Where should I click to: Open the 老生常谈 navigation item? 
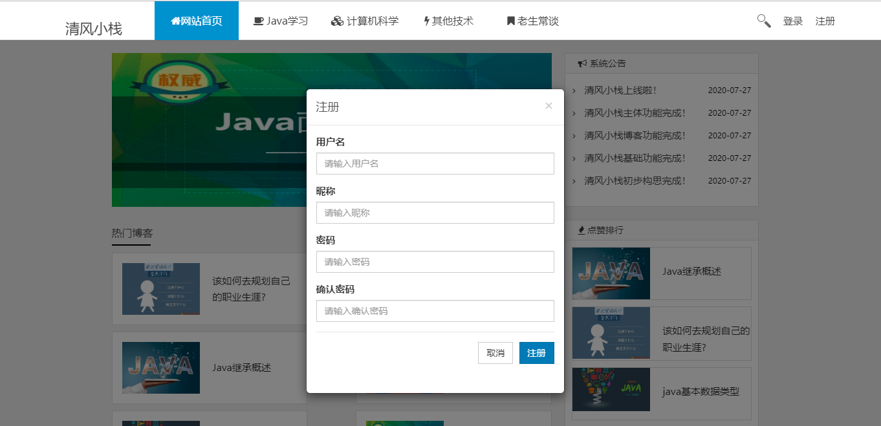(x=532, y=21)
